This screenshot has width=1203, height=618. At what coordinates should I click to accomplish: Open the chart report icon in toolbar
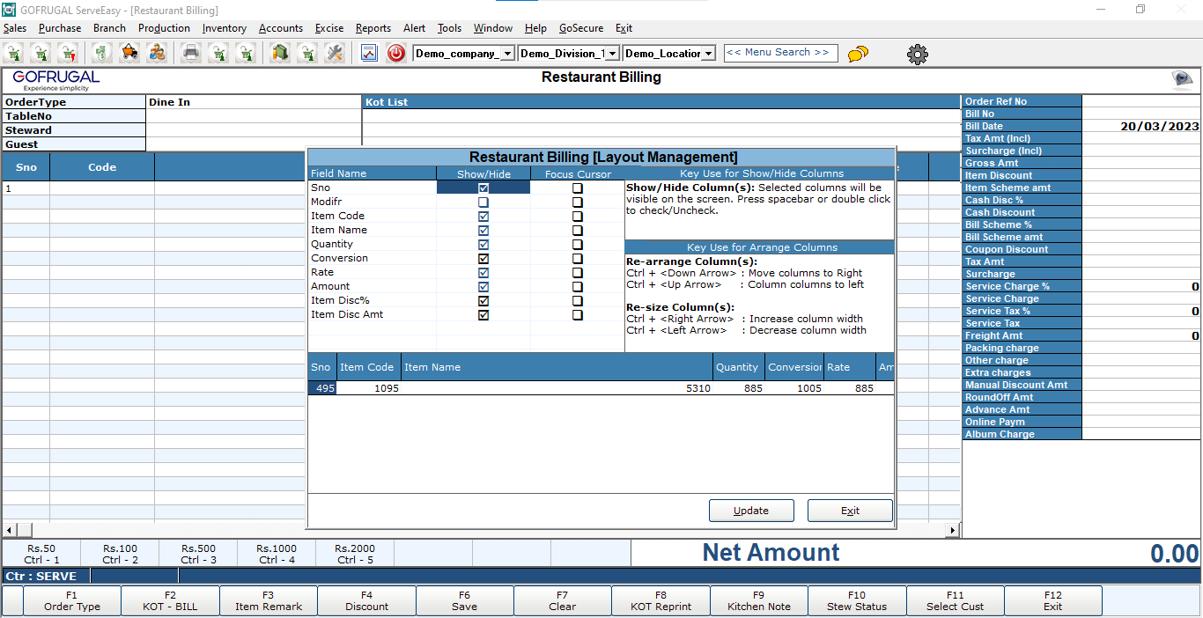[x=369, y=53]
